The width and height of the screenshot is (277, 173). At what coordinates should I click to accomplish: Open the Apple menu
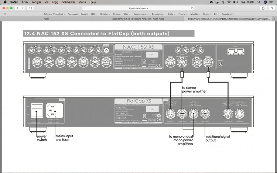tap(5, 2)
